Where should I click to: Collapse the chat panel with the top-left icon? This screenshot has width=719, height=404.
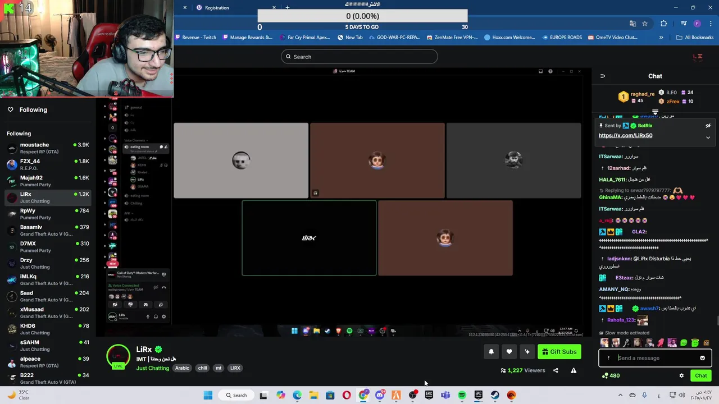pyautogui.click(x=603, y=76)
